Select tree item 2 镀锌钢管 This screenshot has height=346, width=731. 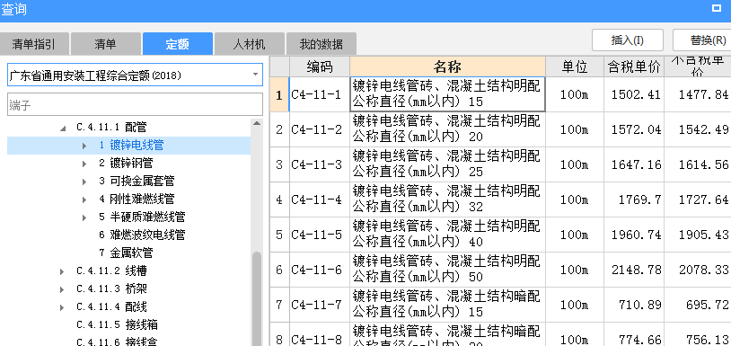(126, 164)
